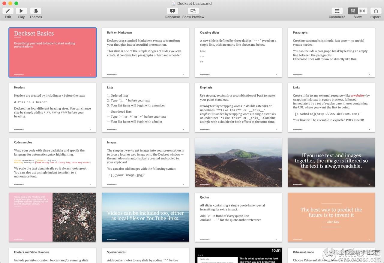
Task: Select the Creating slides slide
Action: point(238,53)
